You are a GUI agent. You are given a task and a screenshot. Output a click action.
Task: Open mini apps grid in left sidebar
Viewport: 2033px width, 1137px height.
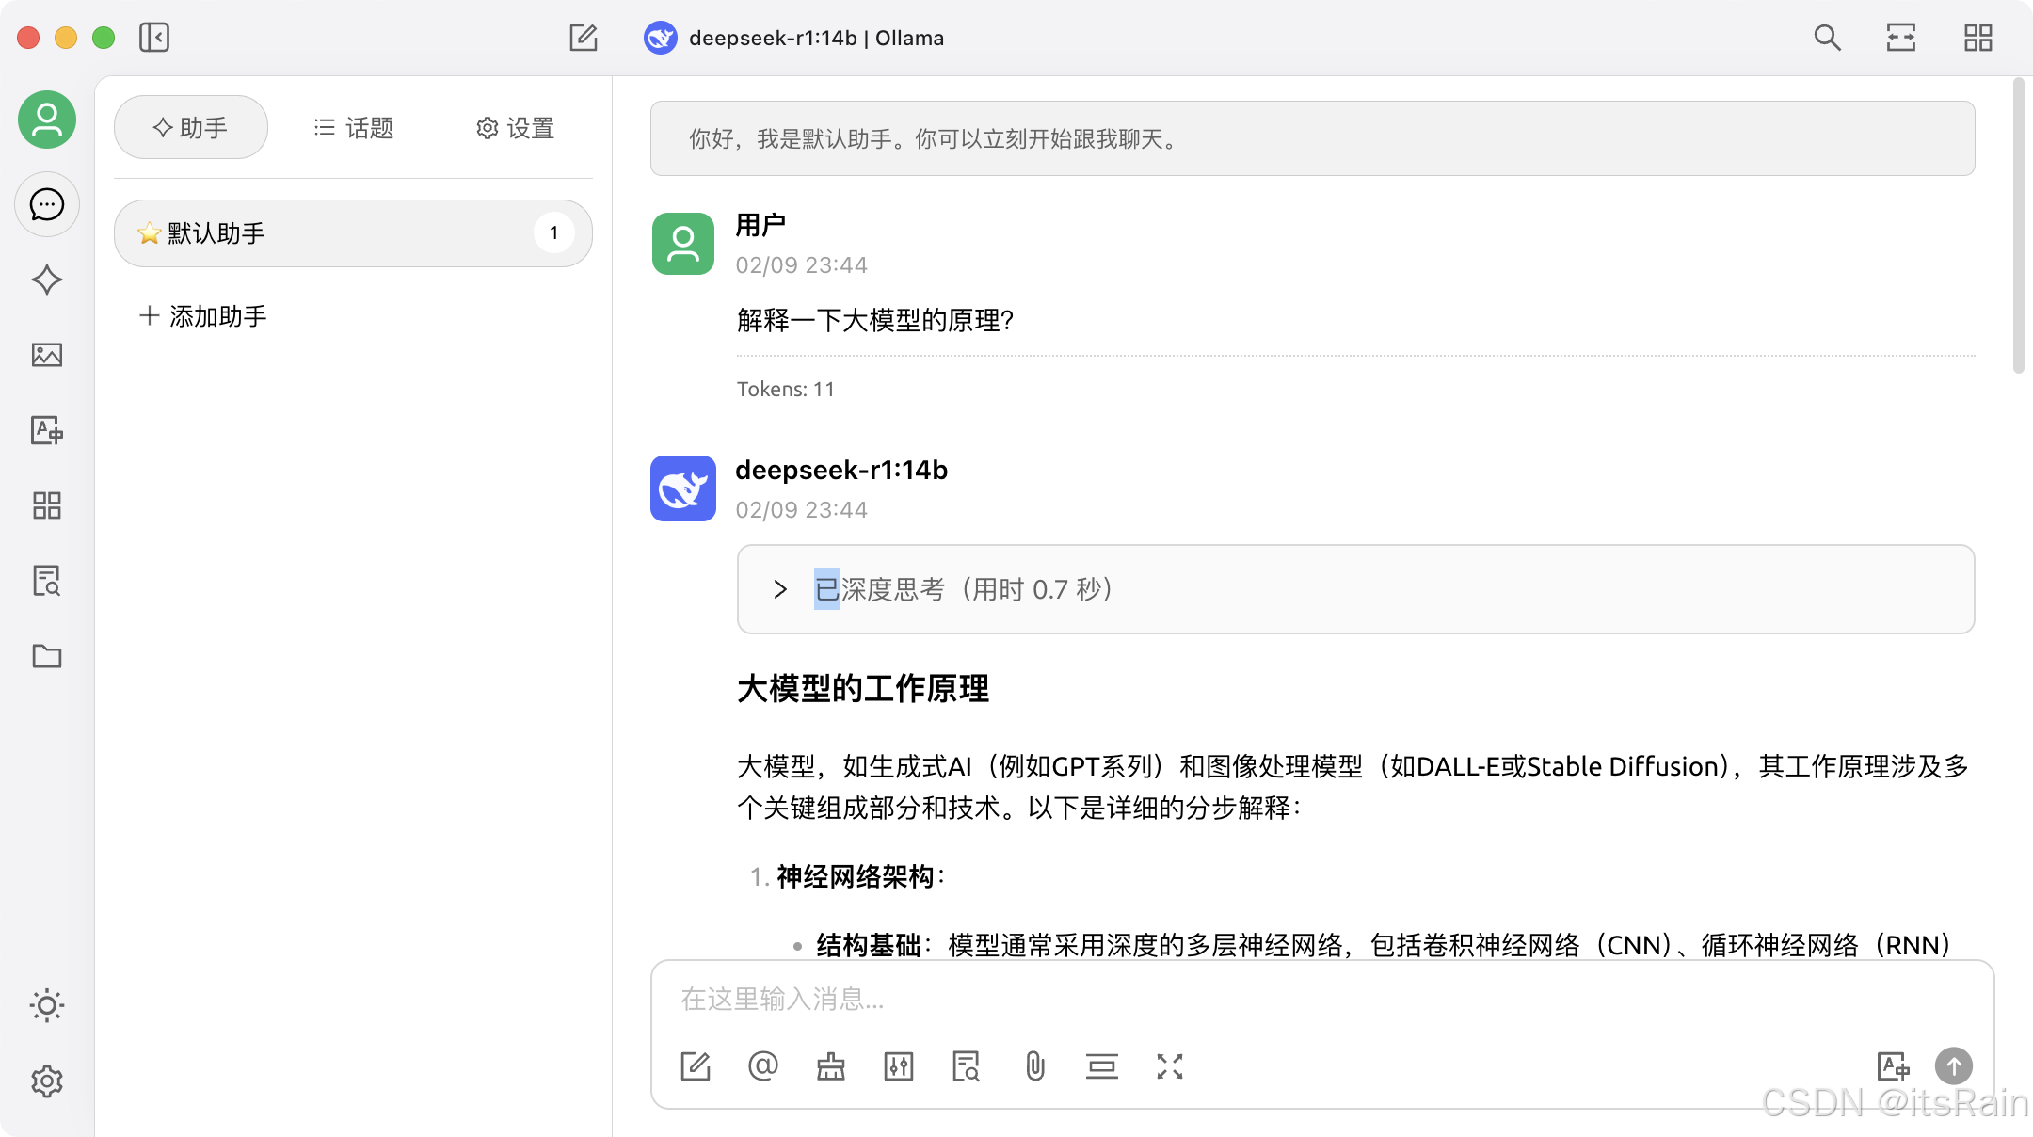47,505
